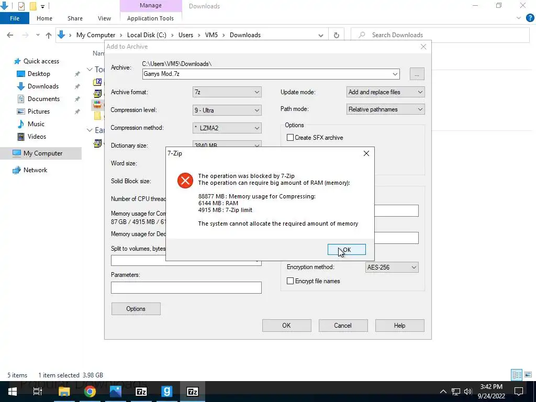Collapse the ribbon using the chevron
Screen dimensions: 536x402
pos(519,18)
